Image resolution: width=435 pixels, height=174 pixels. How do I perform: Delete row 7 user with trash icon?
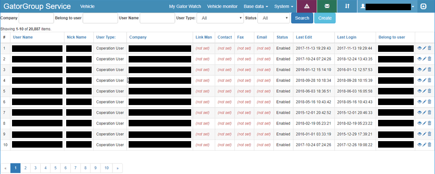(x=429, y=112)
